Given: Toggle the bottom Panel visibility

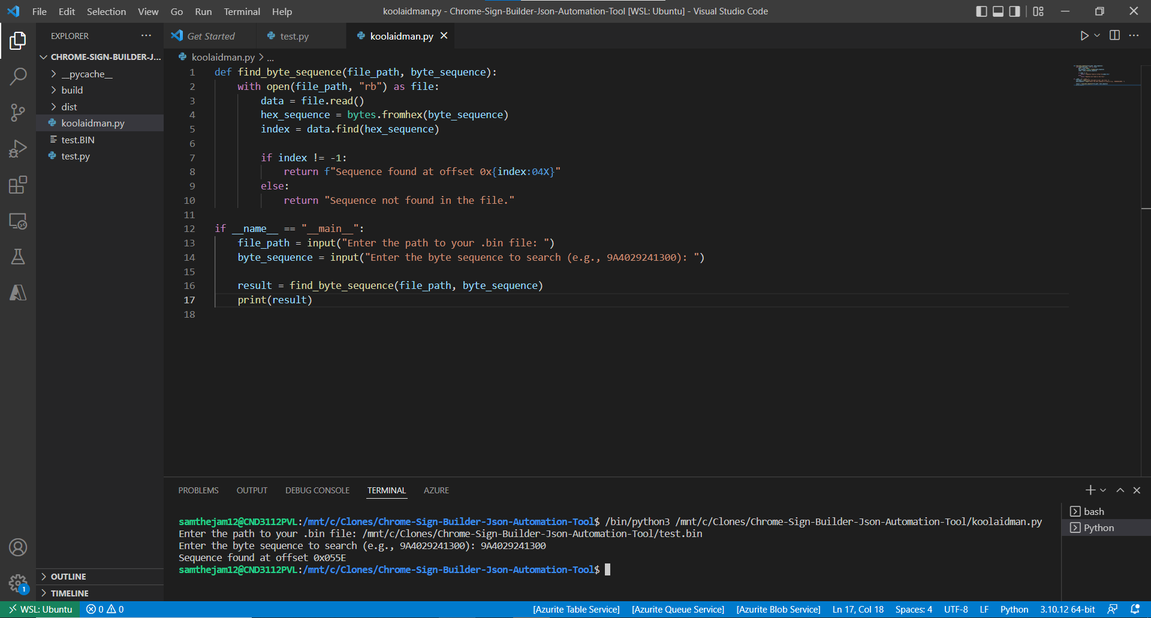Looking at the screenshot, I should pos(998,11).
